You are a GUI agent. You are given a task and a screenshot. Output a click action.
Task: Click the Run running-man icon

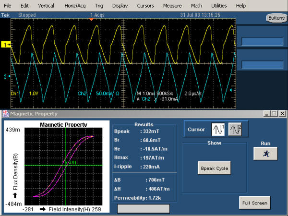pos(265,154)
